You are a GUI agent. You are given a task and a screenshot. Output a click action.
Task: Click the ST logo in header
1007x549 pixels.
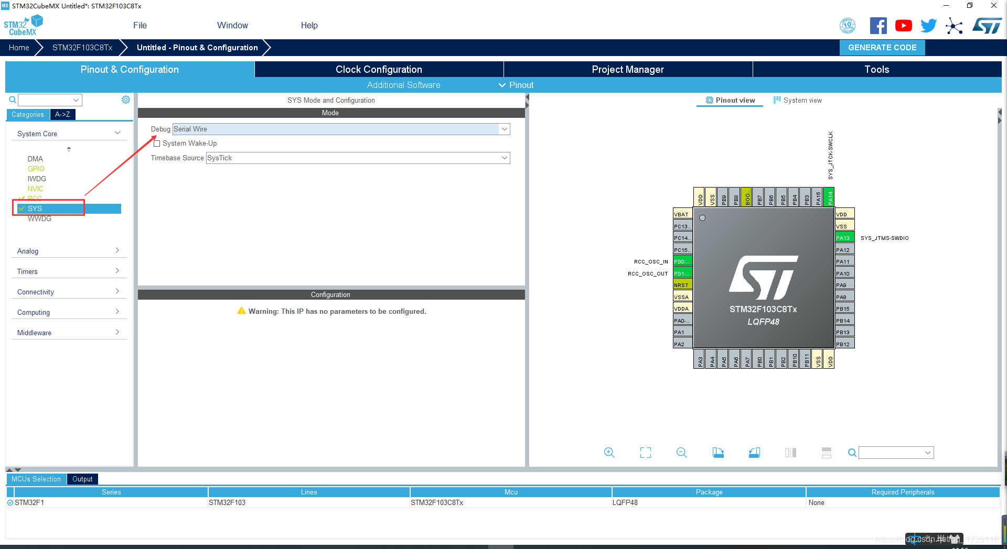click(x=987, y=26)
